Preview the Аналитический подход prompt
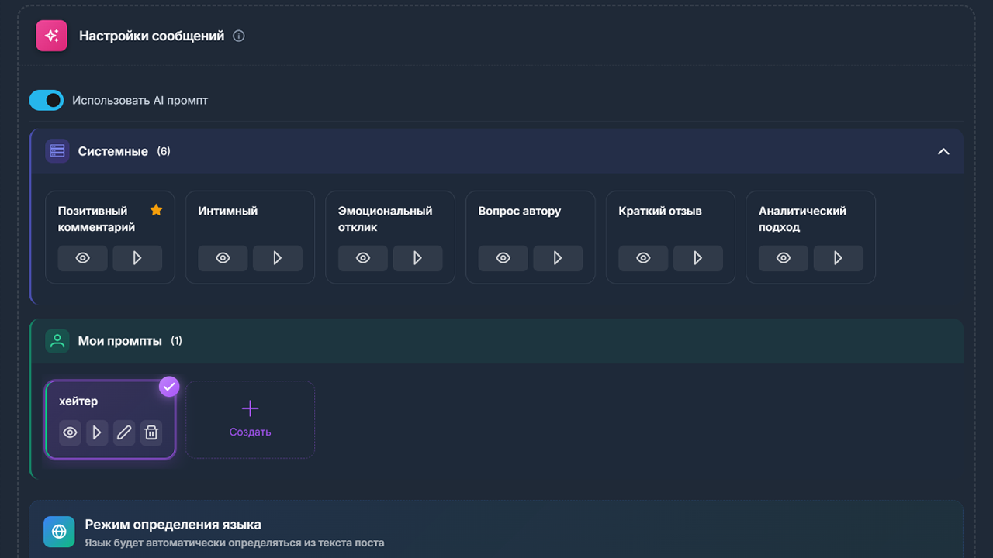The height and width of the screenshot is (558, 993). tap(784, 258)
